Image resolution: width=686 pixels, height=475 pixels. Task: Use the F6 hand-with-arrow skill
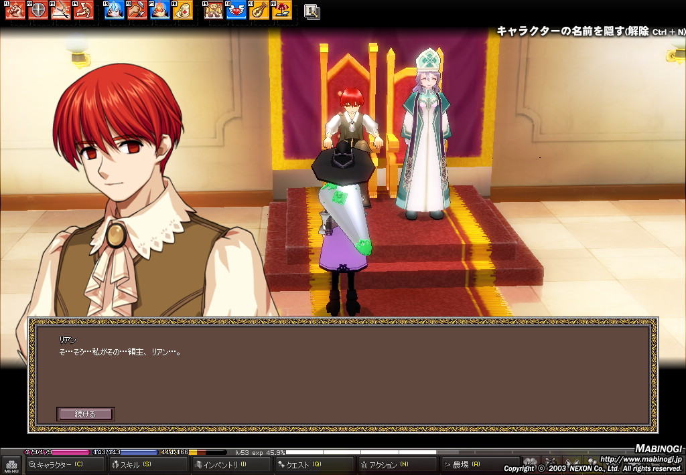137,11
